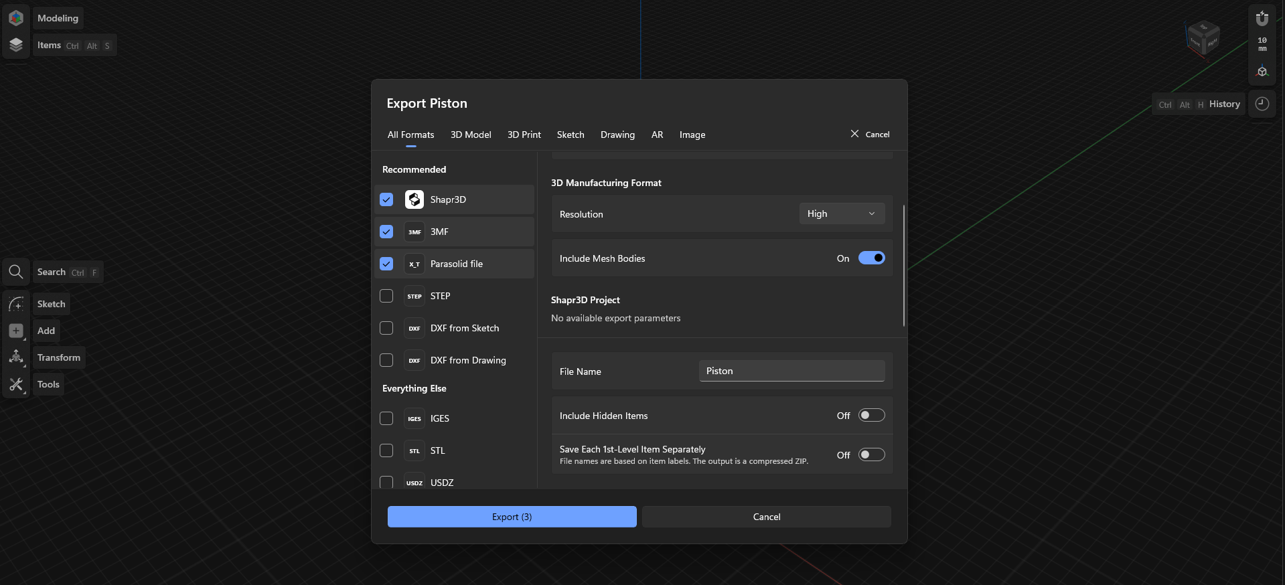This screenshot has width=1285, height=585.
Task: Open the History clock icon
Action: pos(1262,104)
